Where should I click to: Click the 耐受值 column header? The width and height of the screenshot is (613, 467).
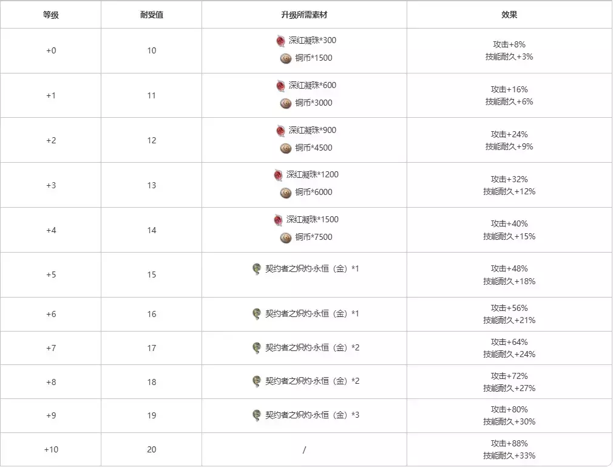pos(151,15)
